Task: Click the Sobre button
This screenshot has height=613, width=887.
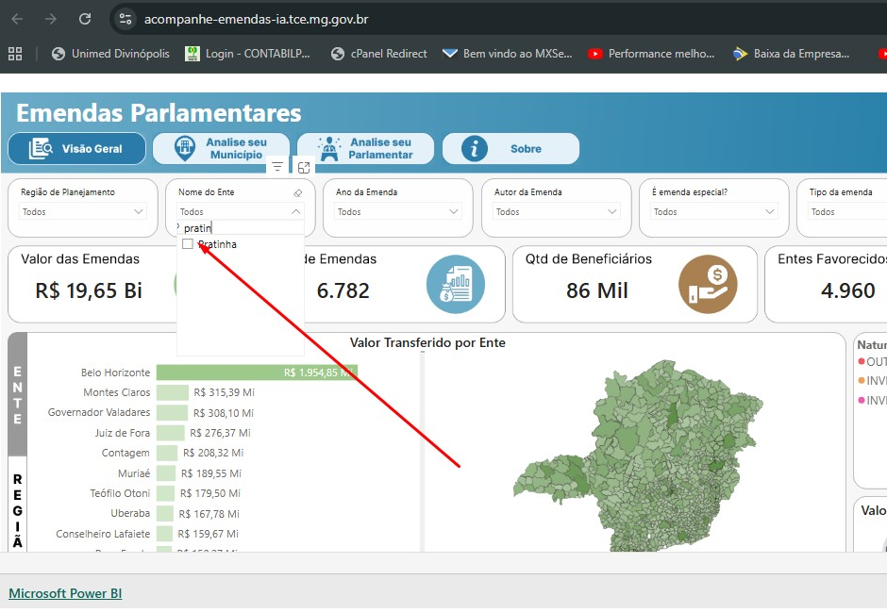Action: 510,148
